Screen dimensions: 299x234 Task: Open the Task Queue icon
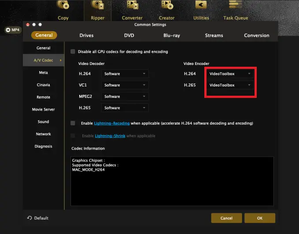click(x=235, y=6)
